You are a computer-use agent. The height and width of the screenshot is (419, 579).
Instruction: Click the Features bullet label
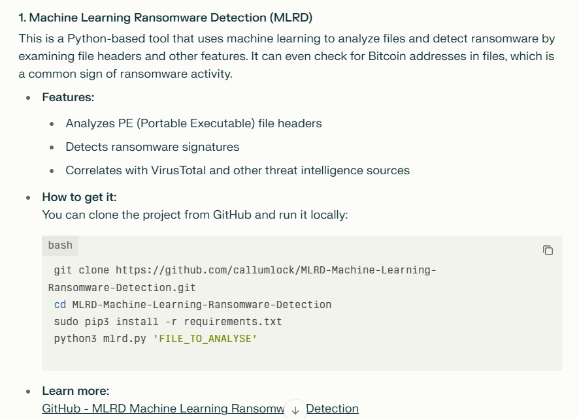(x=68, y=97)
